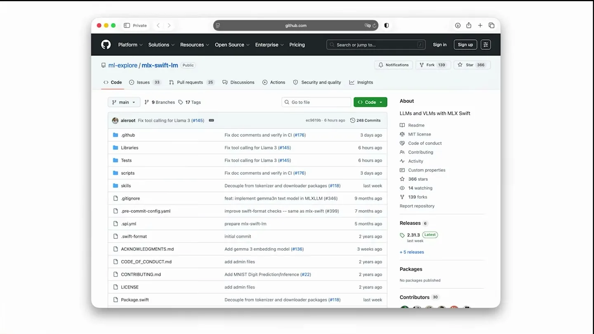
Task: Click the file icon beside Package.swift
Action: (x=115, y=300)
